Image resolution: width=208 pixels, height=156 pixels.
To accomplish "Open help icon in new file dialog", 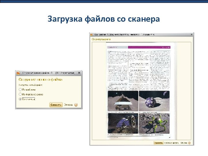I will pyautogui.click(x=76, y=105).
